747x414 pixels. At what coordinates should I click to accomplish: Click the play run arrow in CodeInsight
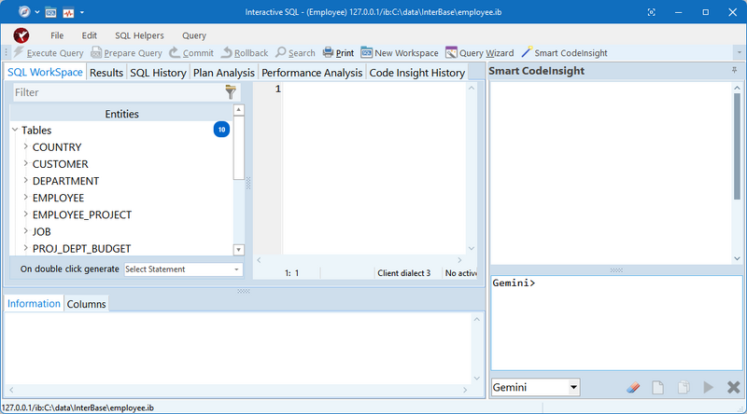point(709,387)
